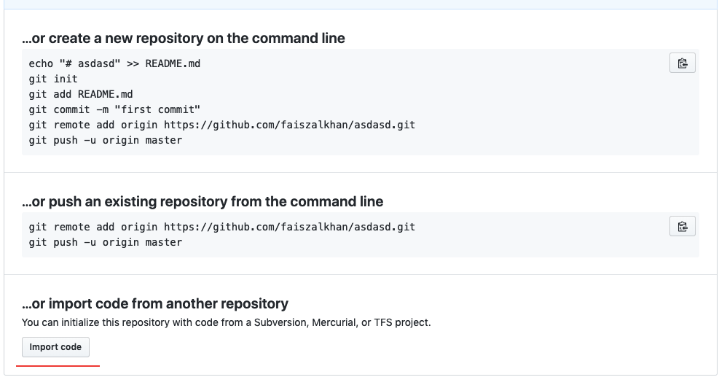Click the 'import code from another repository' heading
The image size is (719, 377).
pos(154,303)
